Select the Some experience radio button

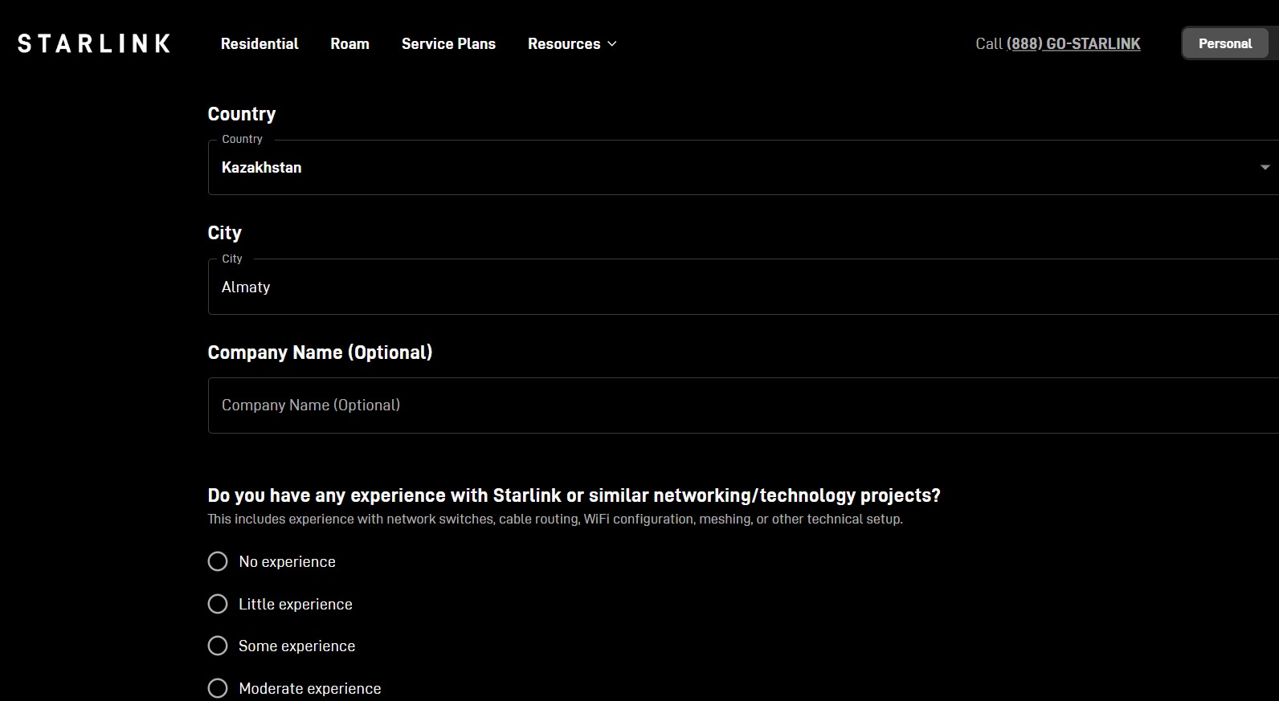coord(218,646)
